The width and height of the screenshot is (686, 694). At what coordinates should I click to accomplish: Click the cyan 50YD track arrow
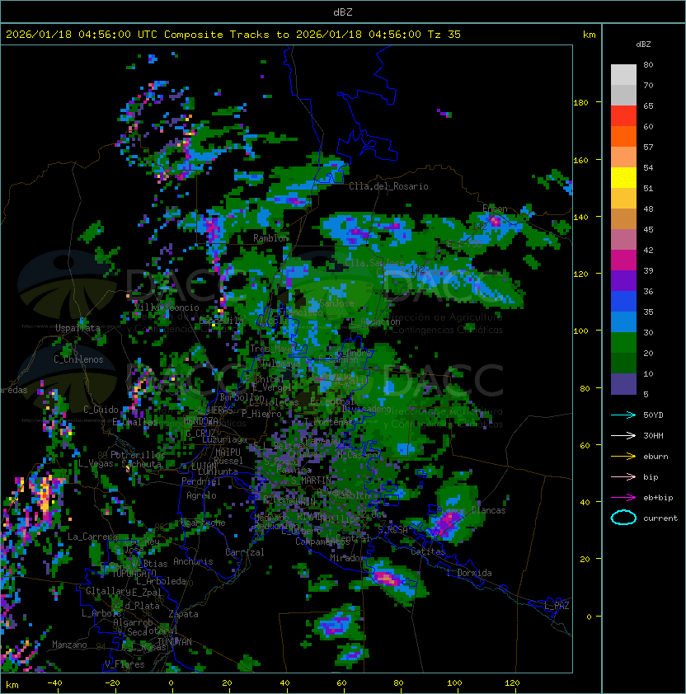[x=623, y=415]
